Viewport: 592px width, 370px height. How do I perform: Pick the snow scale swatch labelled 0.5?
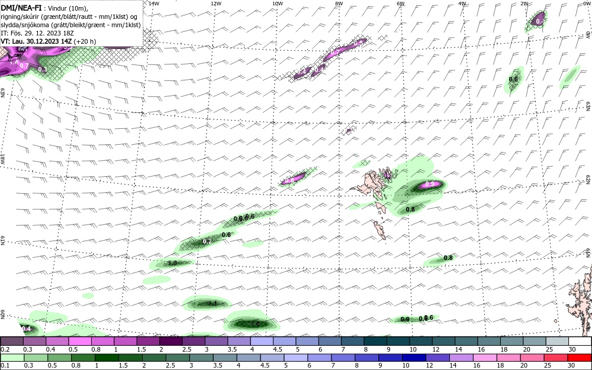(80, 342)
